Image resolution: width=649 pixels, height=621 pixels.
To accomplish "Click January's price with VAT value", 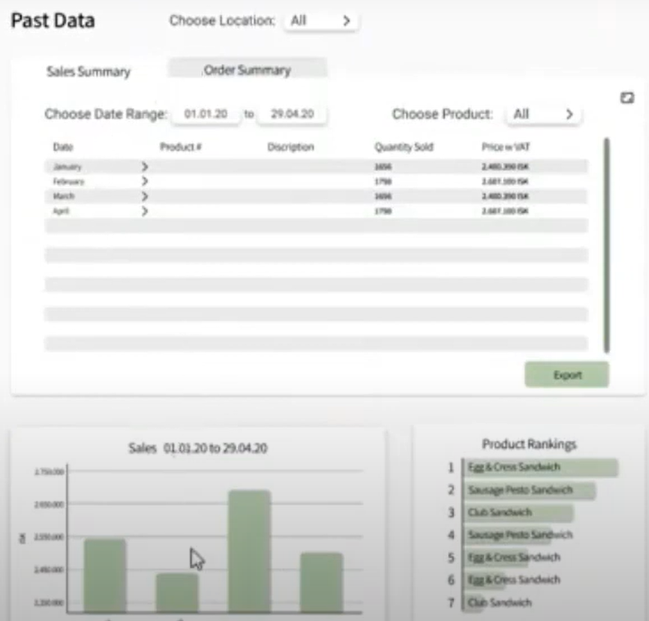I will [505, 166].
